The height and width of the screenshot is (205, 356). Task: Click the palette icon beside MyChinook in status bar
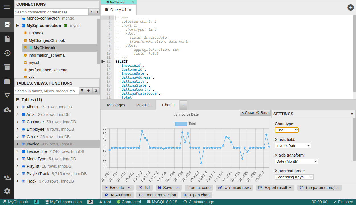tap(36, 202)
